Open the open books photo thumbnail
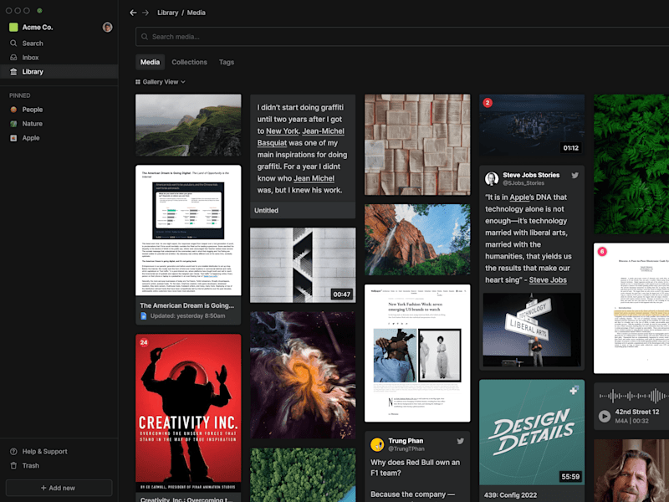 (417, 145)
